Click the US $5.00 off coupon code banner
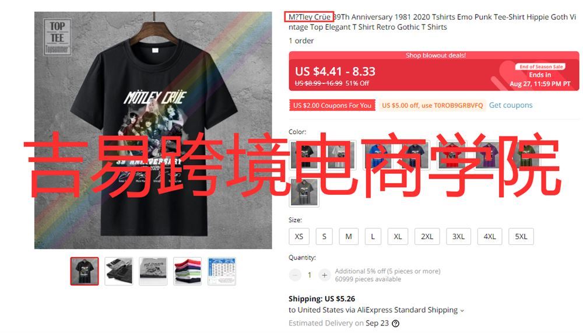Viewport: 583px width, 333px height. click(x=433, y=106)
